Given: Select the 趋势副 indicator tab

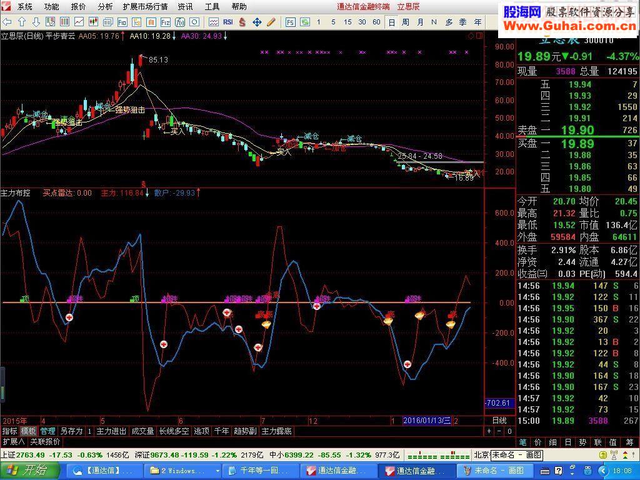Looking at the screenshot, I should pos(245,431).
